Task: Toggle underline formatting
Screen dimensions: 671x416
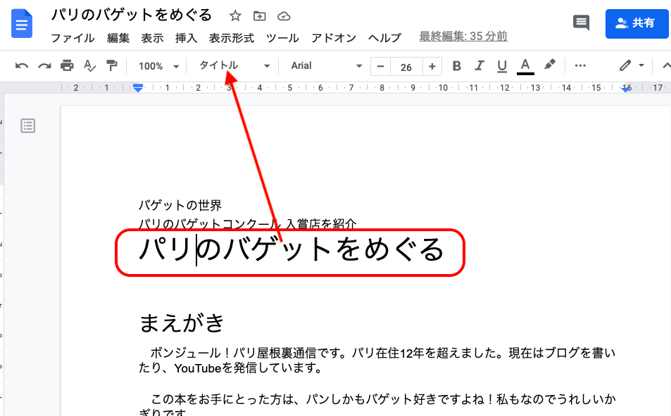Action: click(x=502, y=66)
